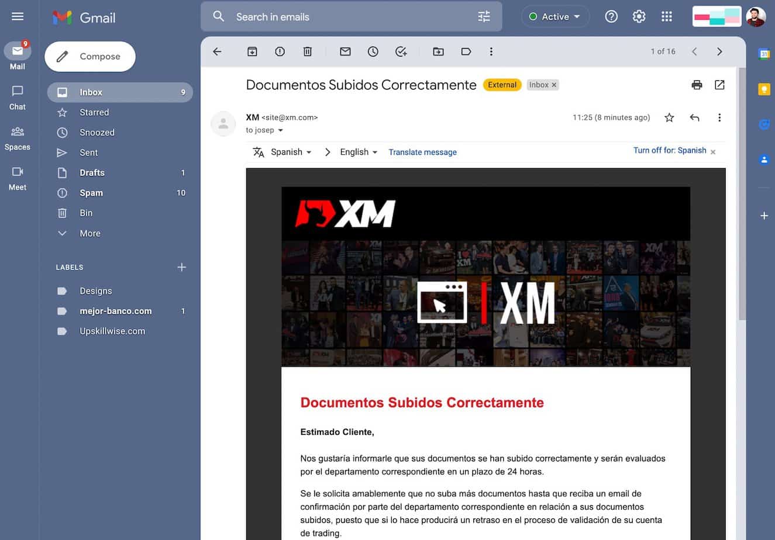Open Google Keep side panel icon
Image resolution: width=775 pixels, height=540 pixels.
tap(764, 89)
